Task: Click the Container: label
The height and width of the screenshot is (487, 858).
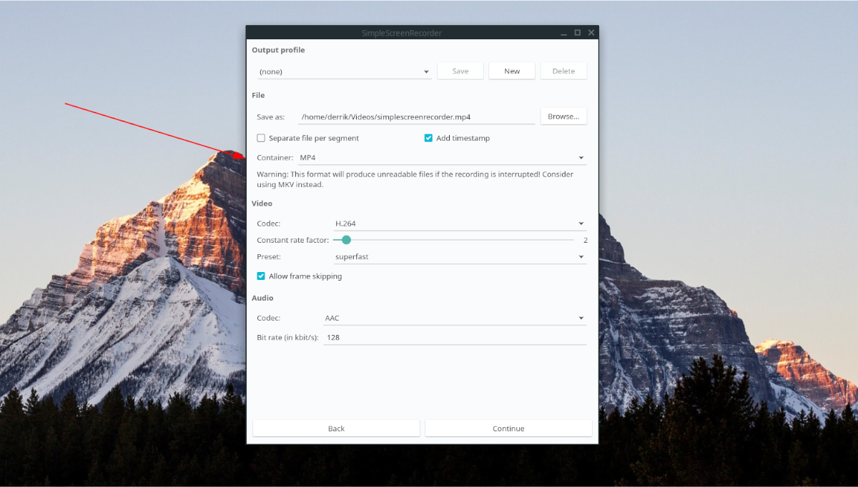Action: tap(275, 158)
